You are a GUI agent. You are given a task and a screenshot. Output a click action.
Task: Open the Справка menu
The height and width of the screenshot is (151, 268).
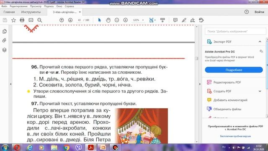(69, 6)
